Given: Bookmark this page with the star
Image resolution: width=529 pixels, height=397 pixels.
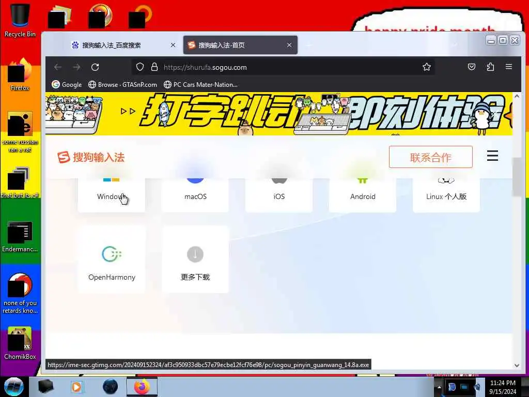Looking at the screenshot, I should coord(426,67).
